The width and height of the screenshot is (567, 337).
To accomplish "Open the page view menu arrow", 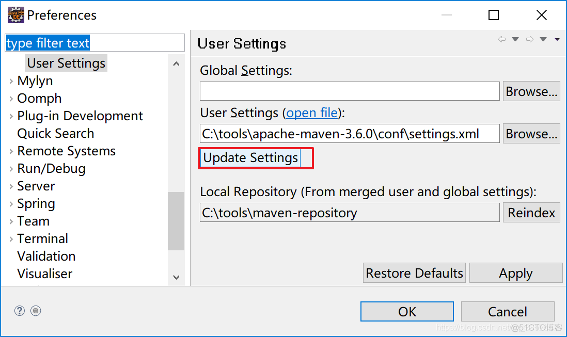I will point(557,40).
